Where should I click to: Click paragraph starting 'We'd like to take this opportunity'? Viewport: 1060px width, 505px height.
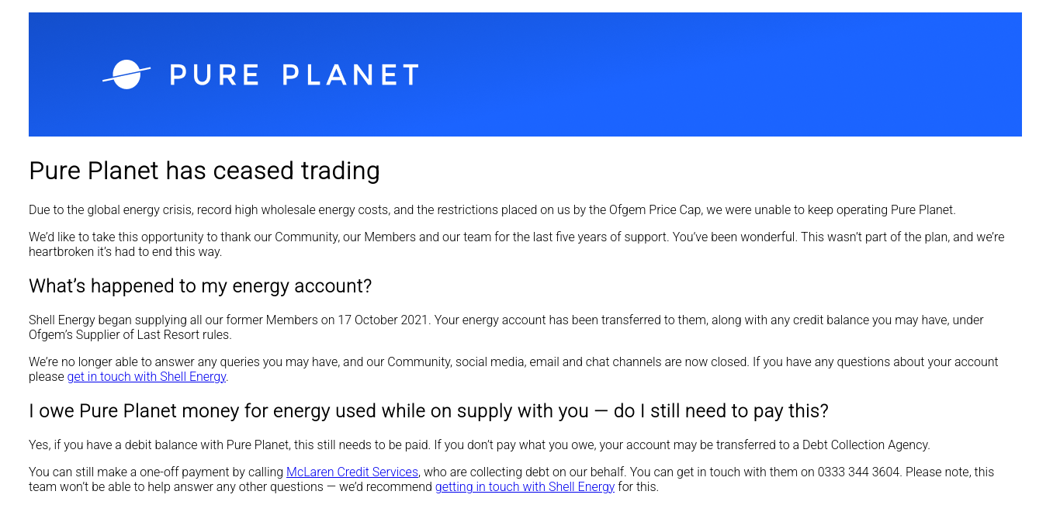pos(517,244)
